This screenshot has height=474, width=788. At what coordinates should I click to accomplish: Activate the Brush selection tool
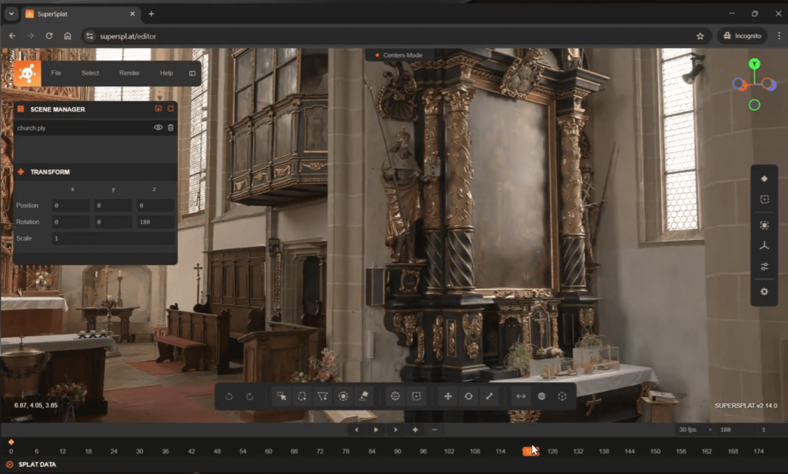(x=343, y=396)
